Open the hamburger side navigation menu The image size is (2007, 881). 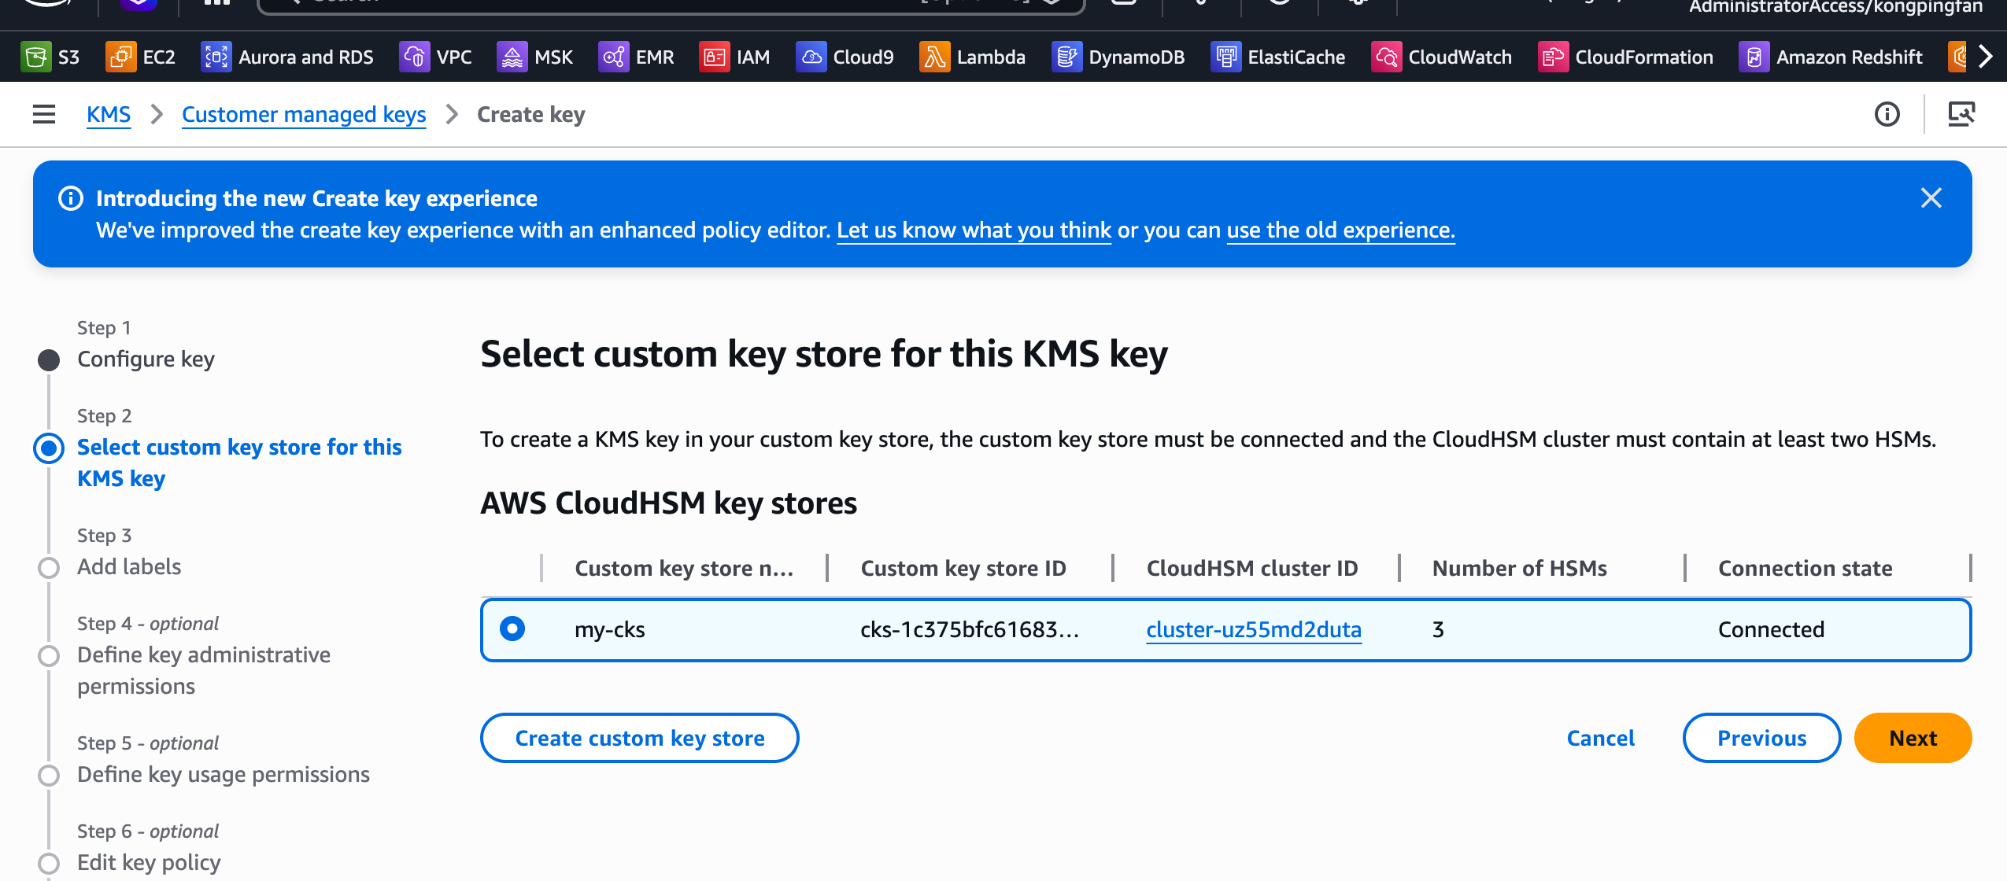[44, 115]
